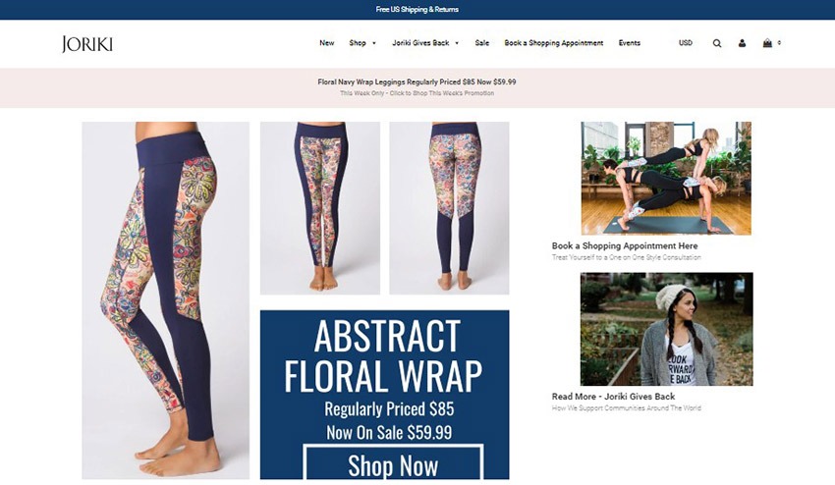
Task: Open the USD currency selector
Action: click(x=686, y=42)
